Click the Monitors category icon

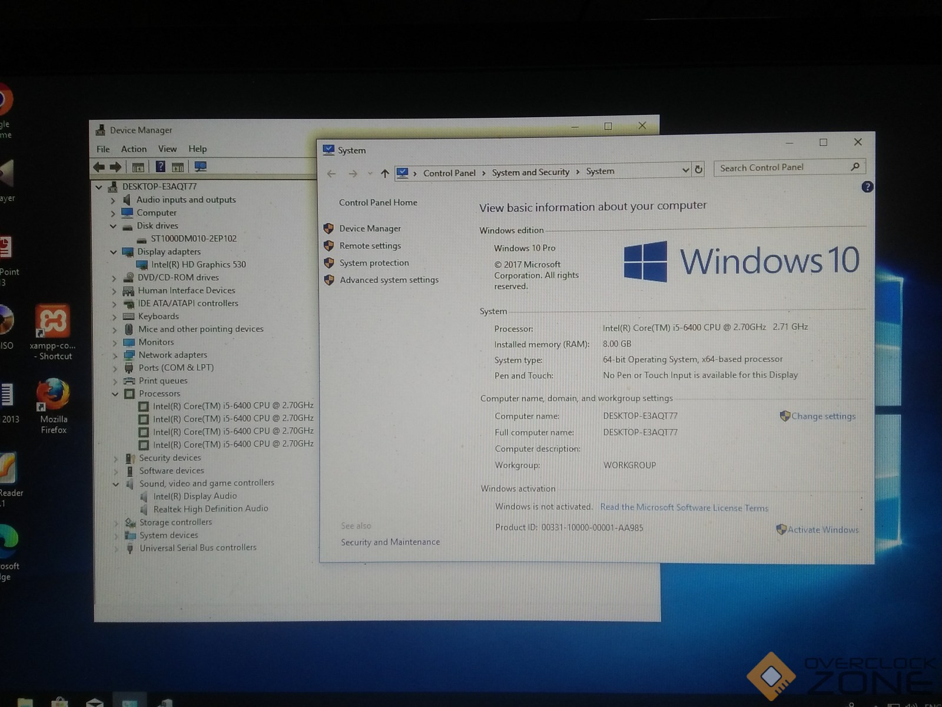(x=129, y=342)
